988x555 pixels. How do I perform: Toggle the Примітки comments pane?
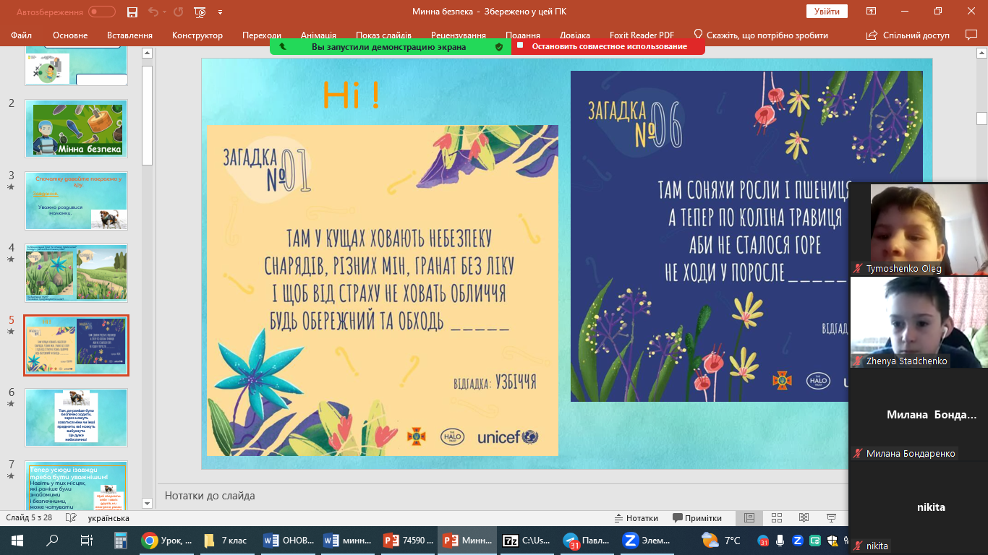(x=697, y=518)
